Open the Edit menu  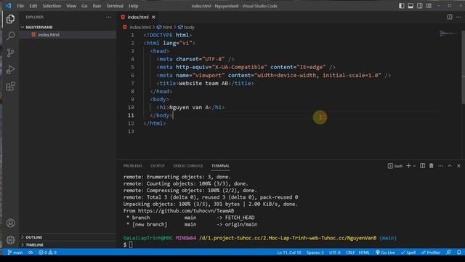[33, 6]
